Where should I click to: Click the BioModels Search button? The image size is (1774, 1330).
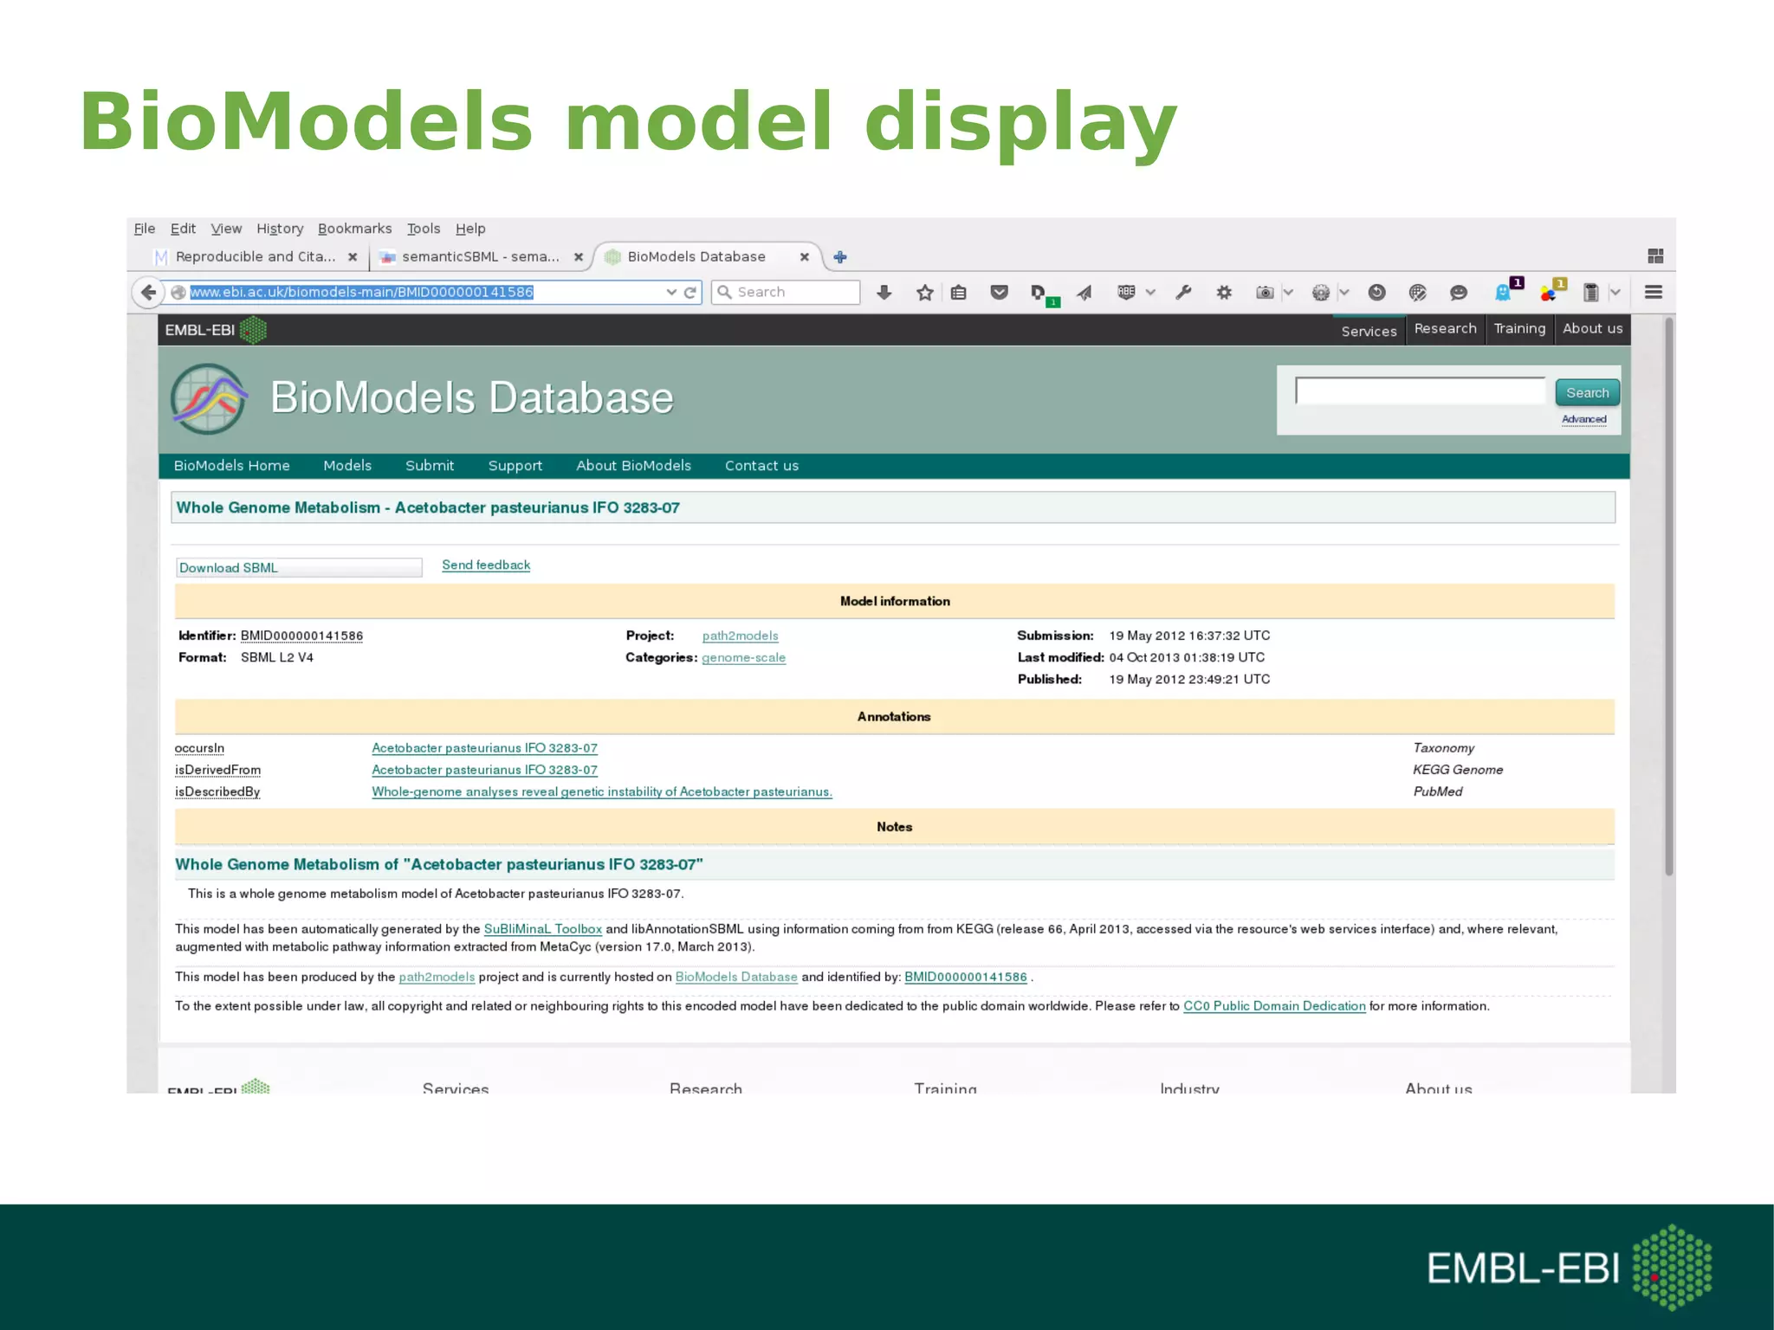point(1587,392)
